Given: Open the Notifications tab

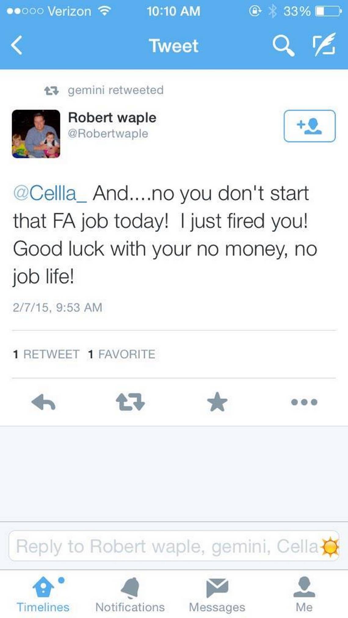Looking at the screenshot, I should coord(130,594).
